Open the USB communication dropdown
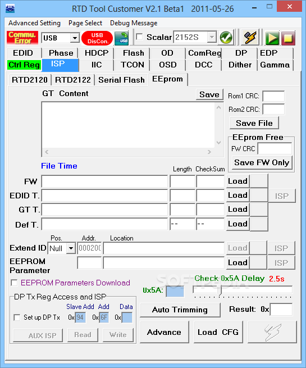306x368 pixels. (x=75, y=38)
